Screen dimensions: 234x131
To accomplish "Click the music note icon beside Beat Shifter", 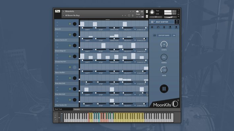I will [177, 22].
